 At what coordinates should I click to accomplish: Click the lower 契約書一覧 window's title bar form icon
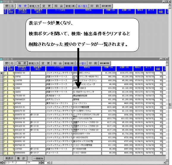(x=1, y=59)
